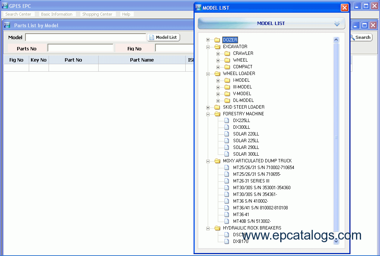Click the Key No column header

pos(39,60)
